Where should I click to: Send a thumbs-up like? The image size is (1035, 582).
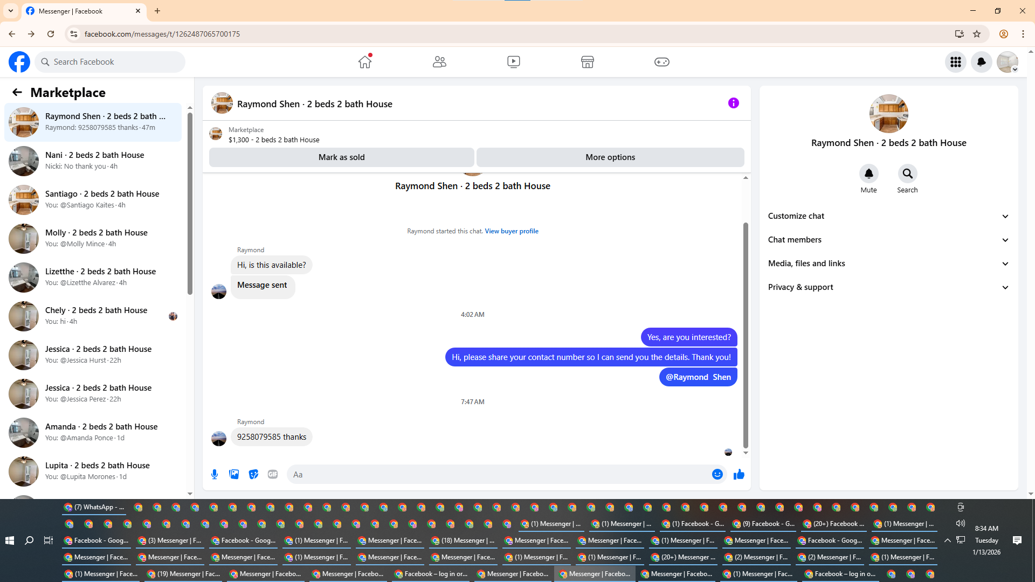[739, 474]
